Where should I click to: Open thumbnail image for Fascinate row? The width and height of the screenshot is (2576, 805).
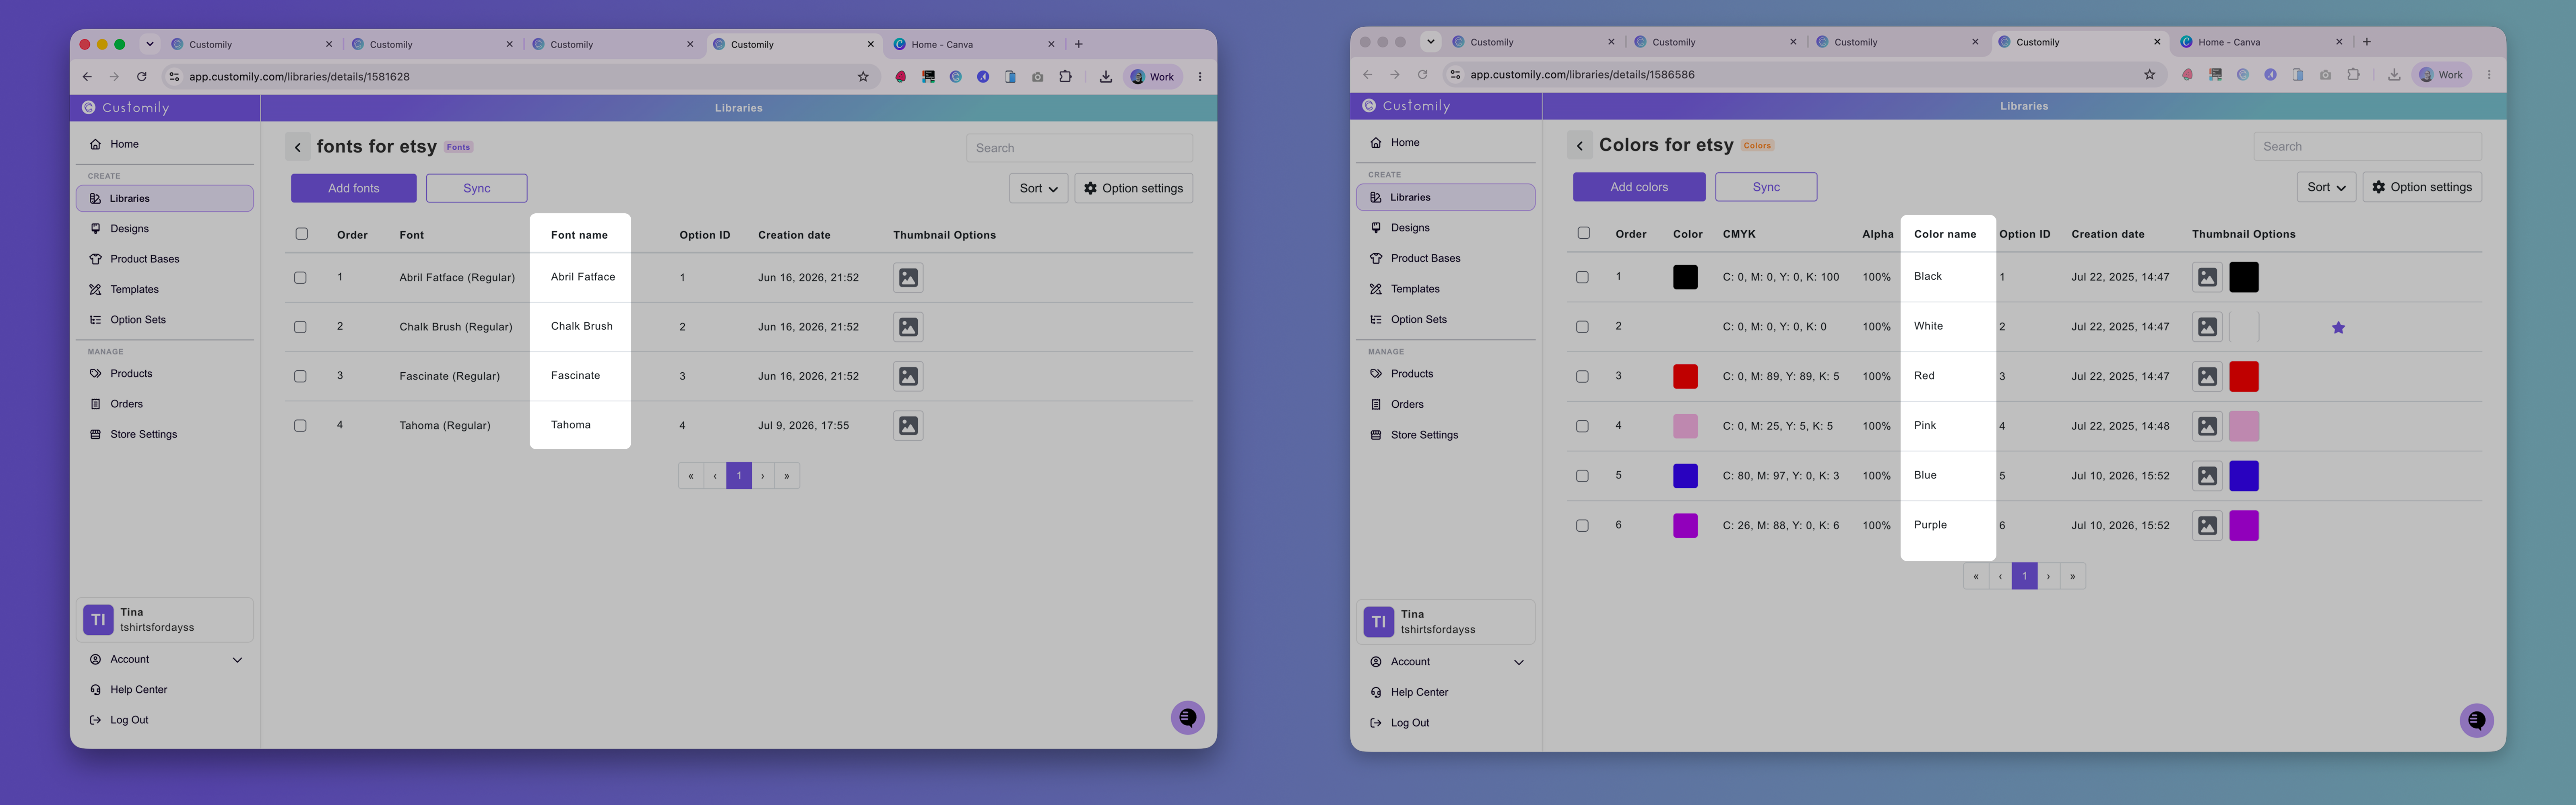coord(908,376)
